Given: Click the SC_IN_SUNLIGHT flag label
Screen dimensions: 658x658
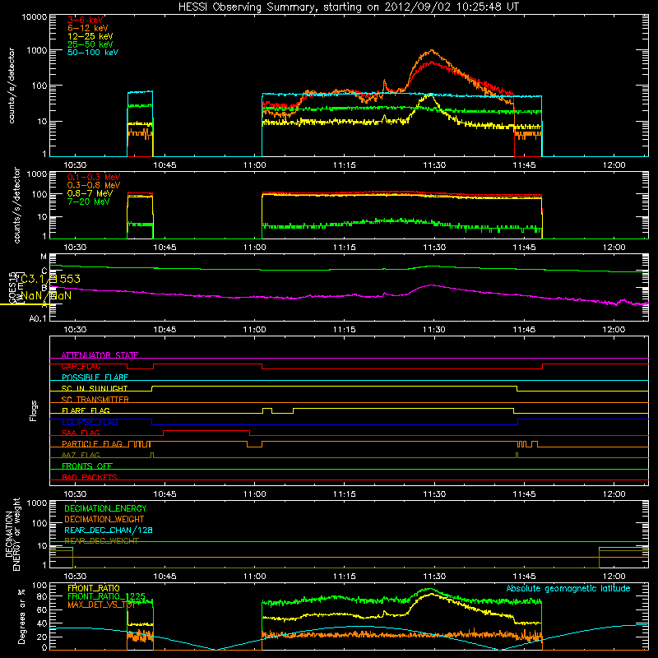Looking at the screenshot, I should click(95, 388).
